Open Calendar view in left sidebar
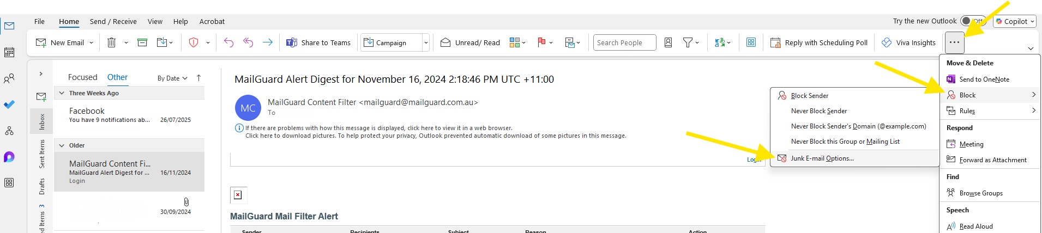This screenshot has height=233, width=1042. pyautogui.click(x=9, y=52)
